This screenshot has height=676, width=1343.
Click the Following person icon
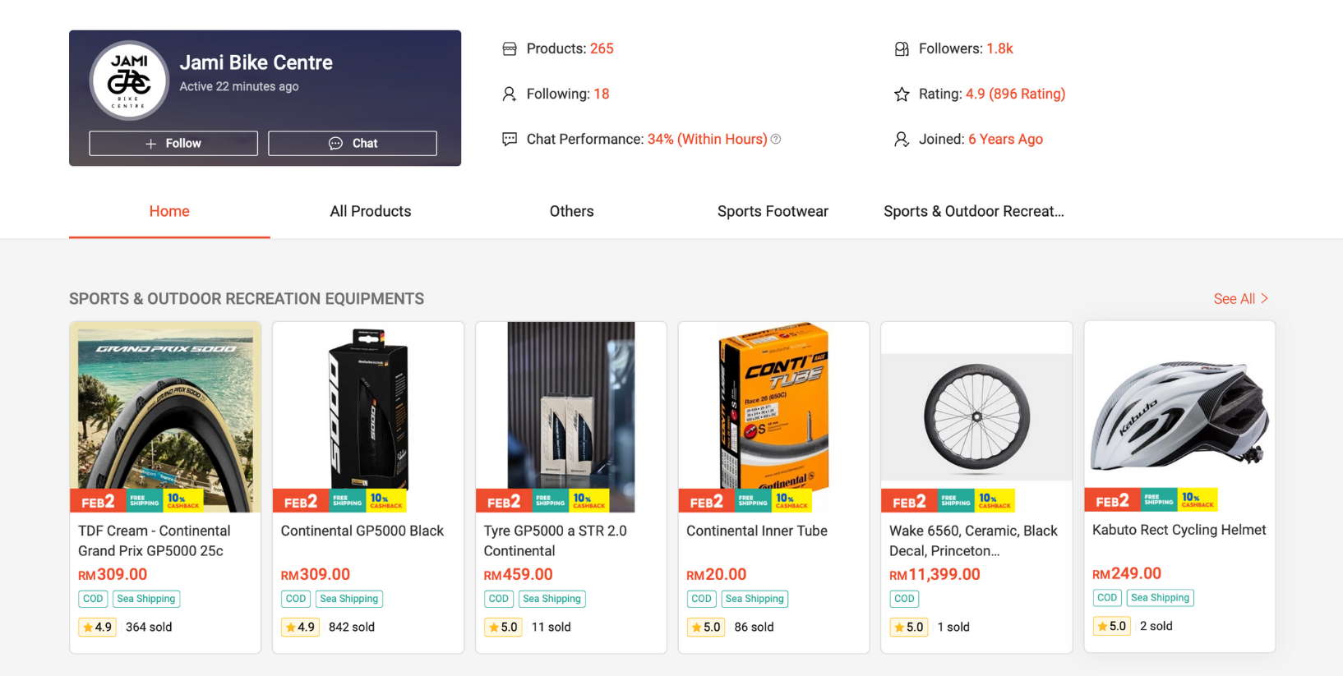pyautogui.click(x=510, y=94)
